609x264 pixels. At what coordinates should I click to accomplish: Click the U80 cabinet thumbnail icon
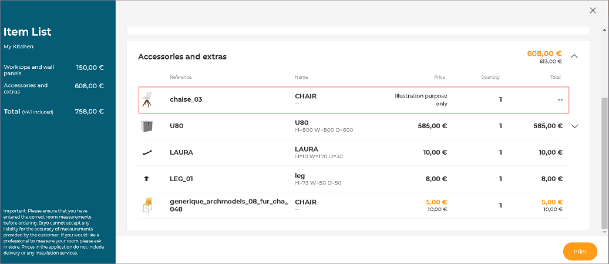tap(147, 126)
